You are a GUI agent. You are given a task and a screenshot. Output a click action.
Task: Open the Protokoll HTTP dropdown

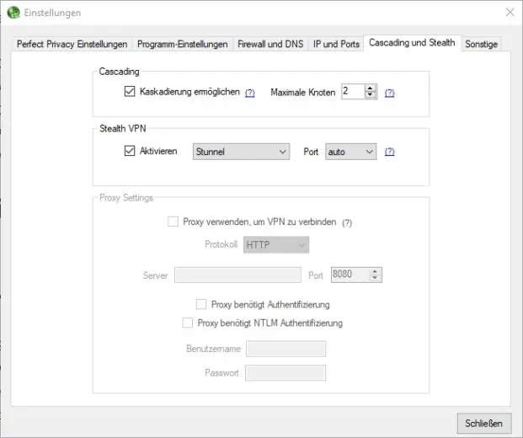click(x=276, y=245)
